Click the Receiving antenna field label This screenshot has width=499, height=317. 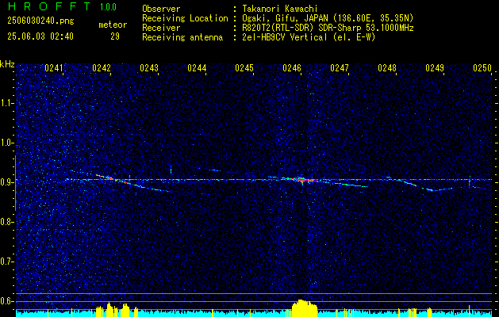182,37
